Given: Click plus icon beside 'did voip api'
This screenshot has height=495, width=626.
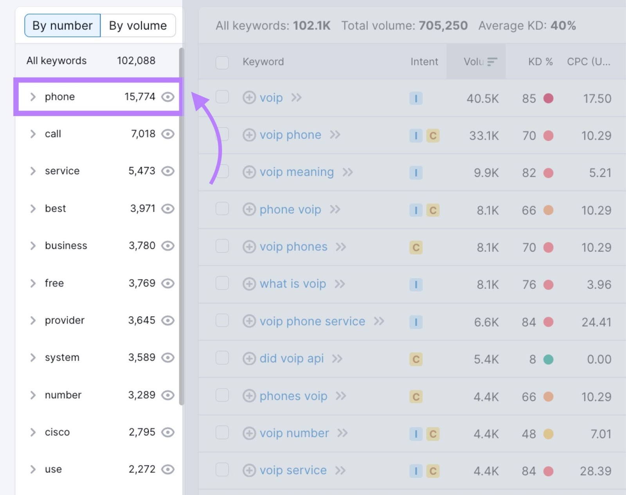Looking at the screenshot, I should coord(249,358).
